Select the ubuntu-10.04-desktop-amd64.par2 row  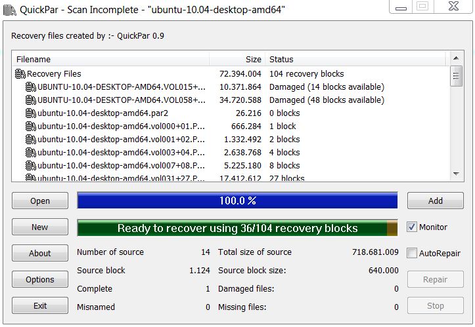point(230,113)
